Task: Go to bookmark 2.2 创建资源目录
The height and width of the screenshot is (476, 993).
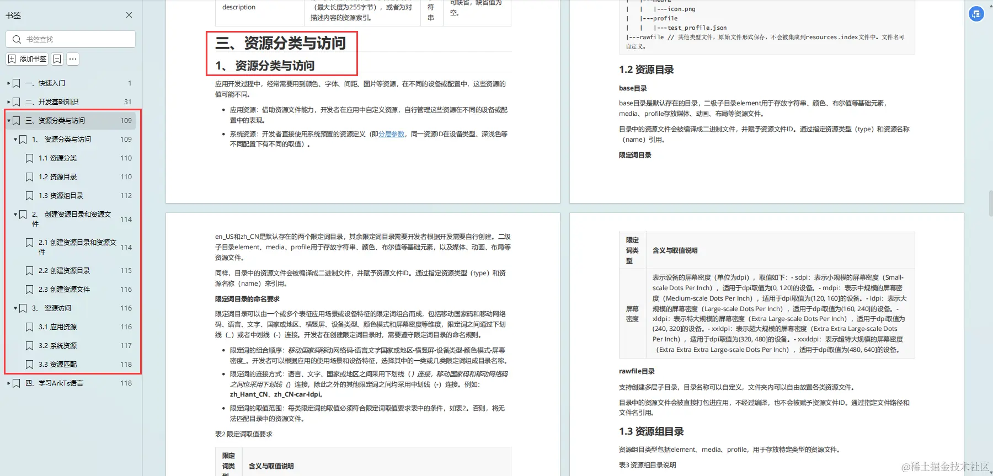Action: click(65, 271)
